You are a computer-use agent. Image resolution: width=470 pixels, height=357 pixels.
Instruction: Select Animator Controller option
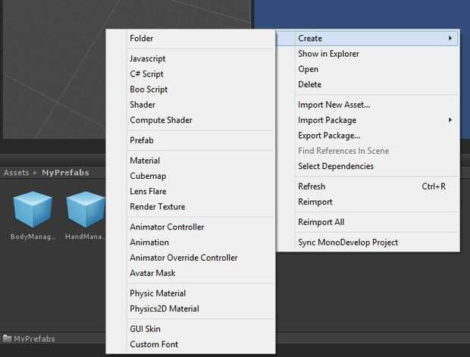coord(167,227)
